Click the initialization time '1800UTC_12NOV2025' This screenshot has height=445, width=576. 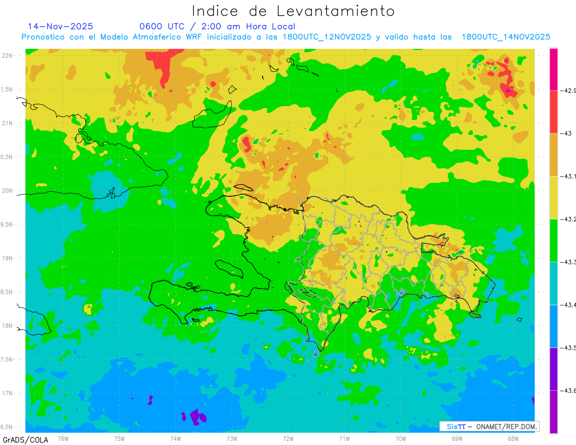click(327, 37)
